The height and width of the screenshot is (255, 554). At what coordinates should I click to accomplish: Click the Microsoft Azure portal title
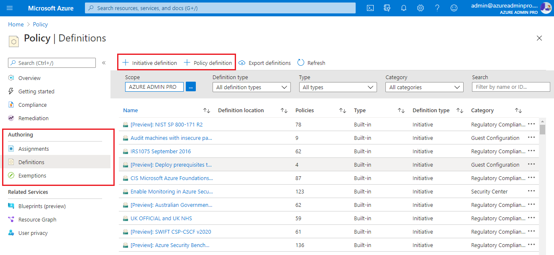tap(51, 8)
